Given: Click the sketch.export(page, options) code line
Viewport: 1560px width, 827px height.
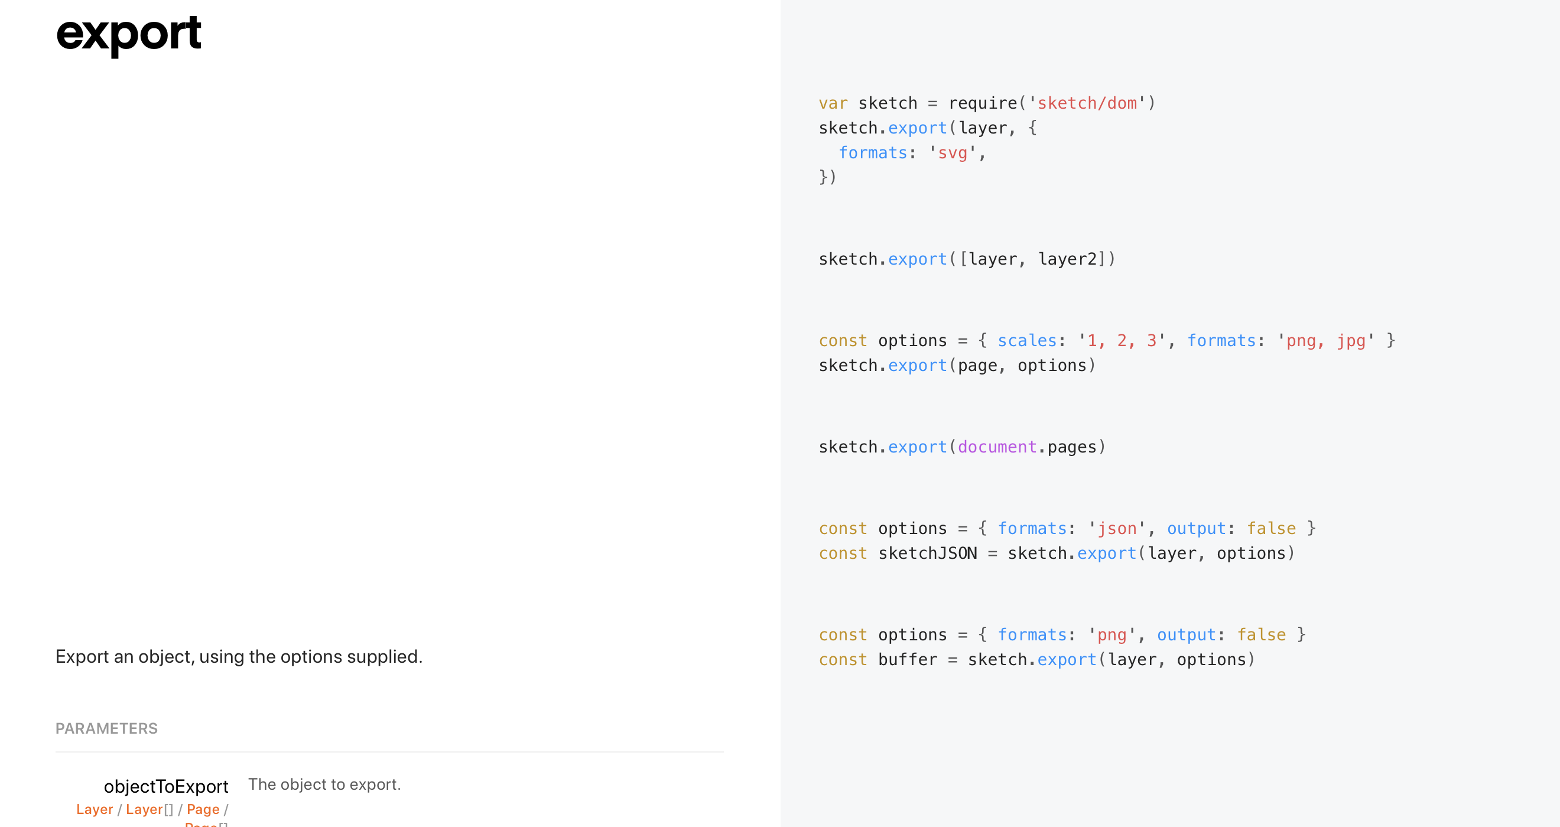Looking at the screenshot, I should (957, 365).
